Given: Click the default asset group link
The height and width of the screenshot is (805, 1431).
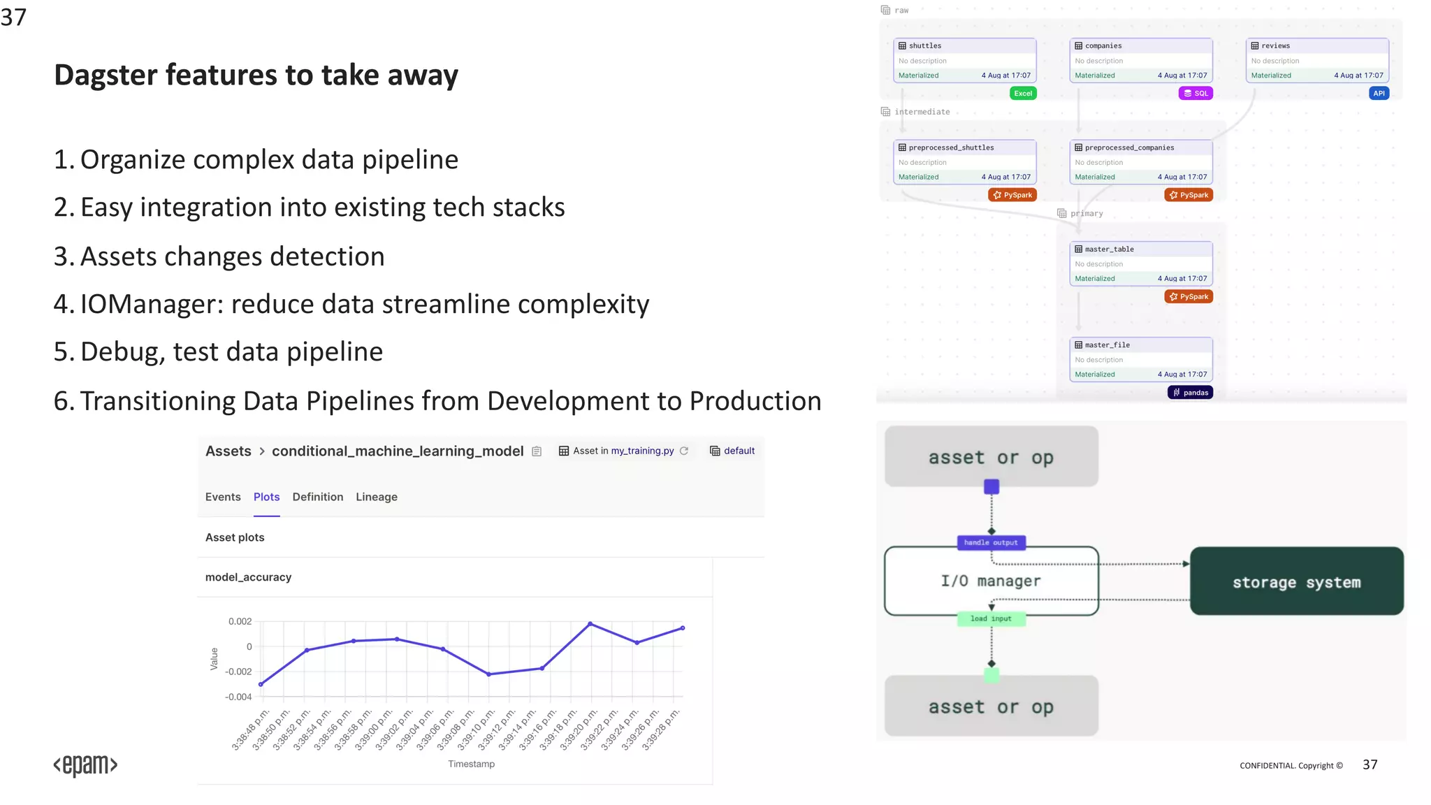Looking at the screenshot, I should click(x=739, y=451).
